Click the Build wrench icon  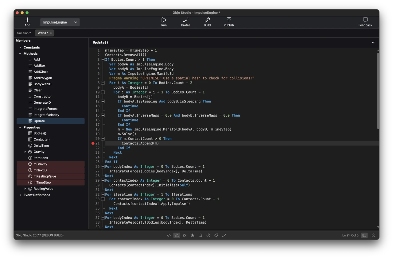pyautogui.click(x=207, y=20)
